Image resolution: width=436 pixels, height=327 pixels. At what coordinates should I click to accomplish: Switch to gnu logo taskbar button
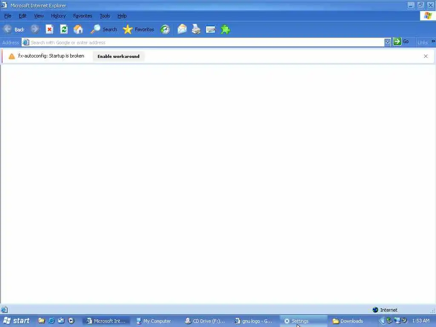click(x=255, y=321)
